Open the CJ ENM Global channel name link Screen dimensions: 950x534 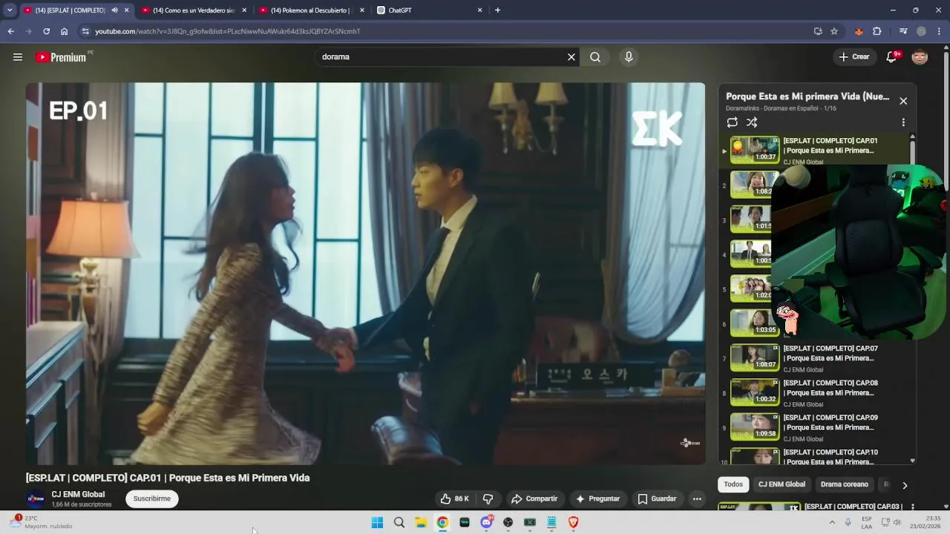pyautogui.click(x=78, y=495)
